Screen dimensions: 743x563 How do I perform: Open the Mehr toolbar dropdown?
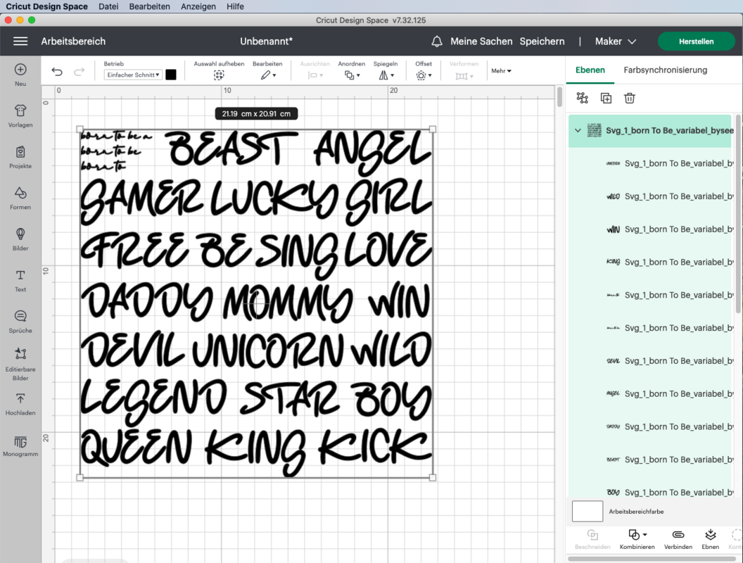[x=501, y=71]
